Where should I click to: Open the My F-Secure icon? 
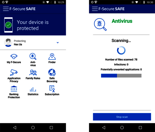pyautogui.click(x=14, y=56)
